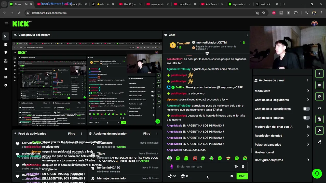The height and width of the screenshot is (183, 326).
Task: Expand Configurar objetivos settings
Action: pos(282,160)
